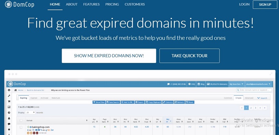Click the home icon in the breadcrumb
Image resolution: width=279 pixels, height=135 pixels.
pyautogui.click(x=16, y=90)
